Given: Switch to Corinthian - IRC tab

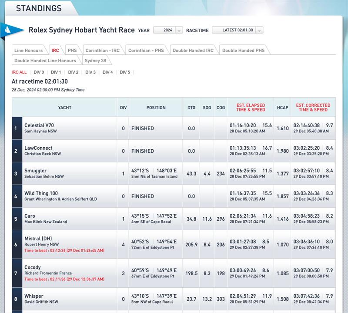Looking at the screenshot, I should 103,50.
